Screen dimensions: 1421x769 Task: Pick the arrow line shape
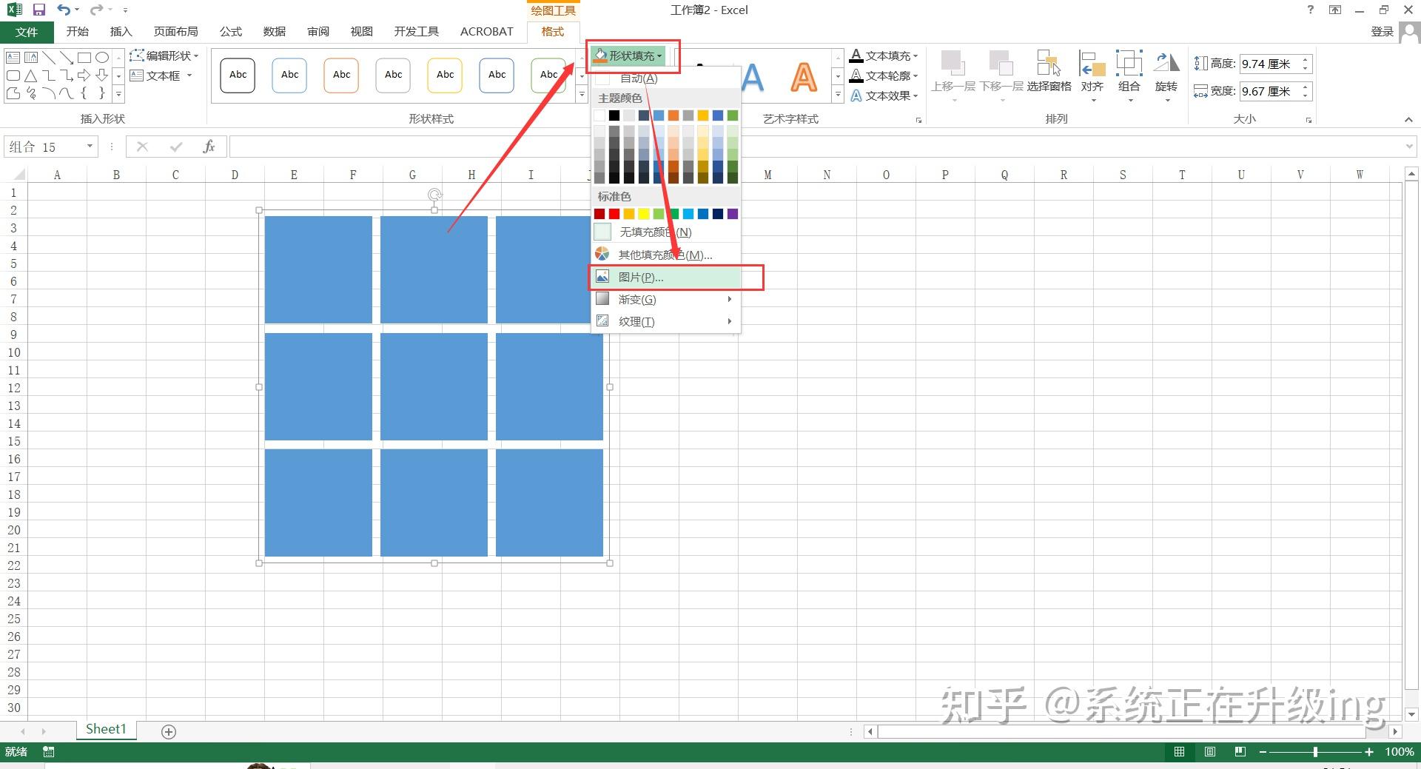(x=66, y=57)
